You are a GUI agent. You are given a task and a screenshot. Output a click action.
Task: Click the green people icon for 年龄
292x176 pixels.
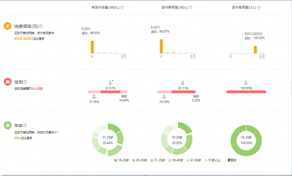[x=8, y=125]
